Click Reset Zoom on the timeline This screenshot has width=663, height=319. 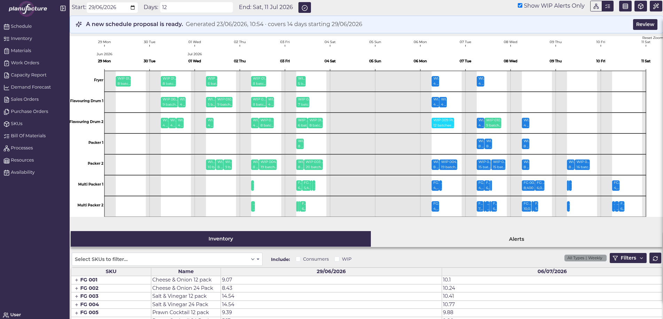click(652, 38)
